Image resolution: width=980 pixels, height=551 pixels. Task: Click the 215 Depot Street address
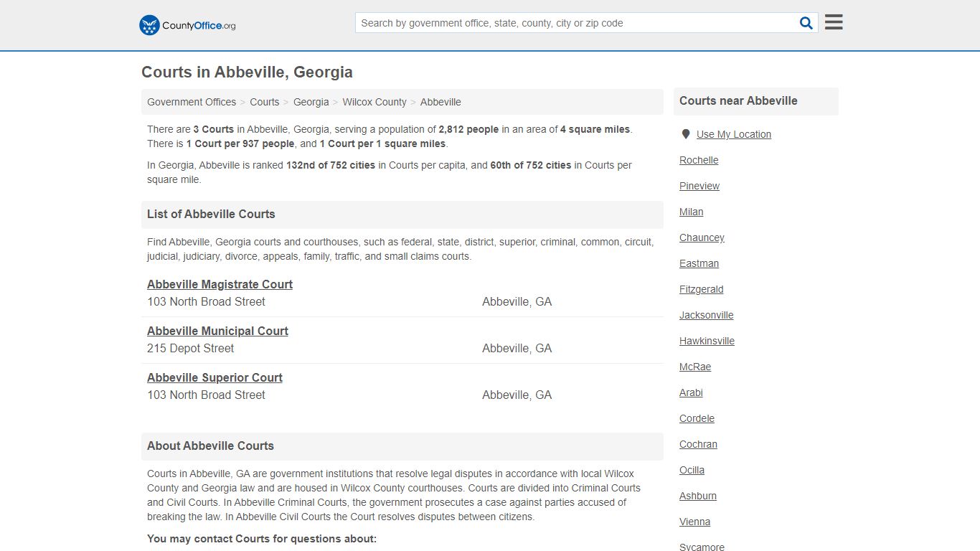pyautogui.click(x=191, y=348)
